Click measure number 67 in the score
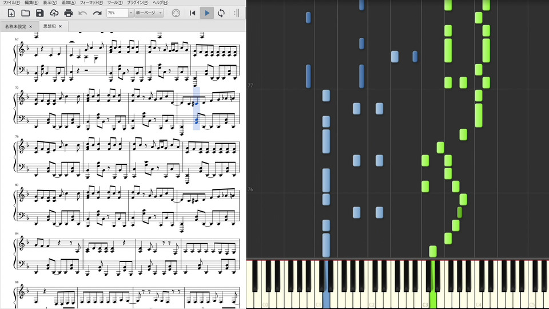This screenshot has height=309, width=549. (17, 39)
